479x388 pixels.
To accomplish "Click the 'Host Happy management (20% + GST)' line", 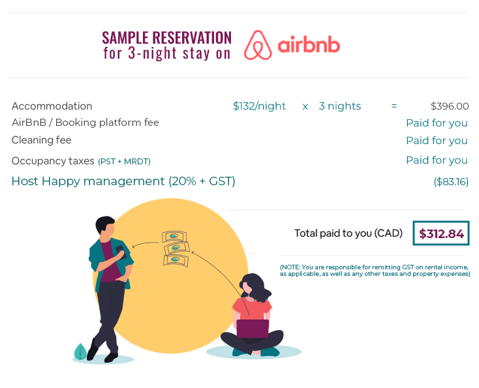I will 123,181.
